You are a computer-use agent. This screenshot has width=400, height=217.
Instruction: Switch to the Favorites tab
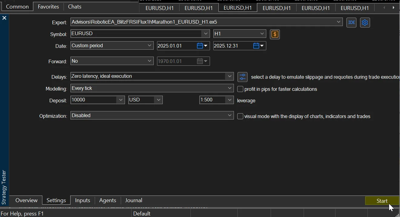(x=48, y=7)
